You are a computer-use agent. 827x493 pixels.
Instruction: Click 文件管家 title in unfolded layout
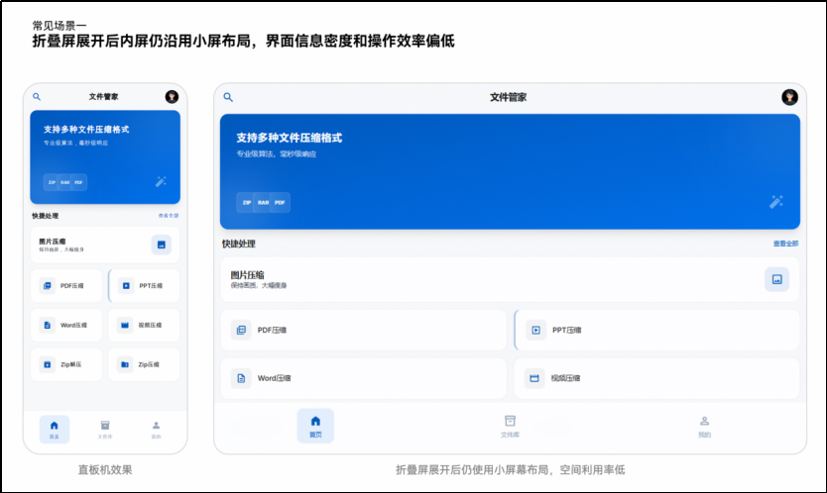[508, 97]
